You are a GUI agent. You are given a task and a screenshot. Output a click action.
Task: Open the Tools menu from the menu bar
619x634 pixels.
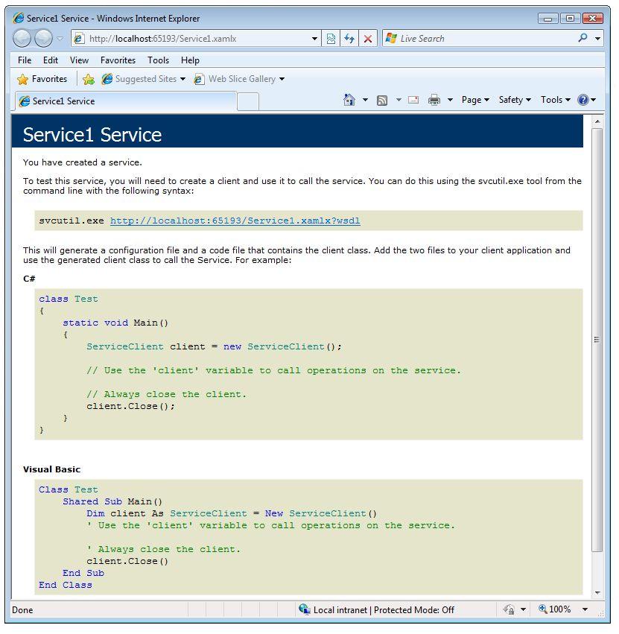point(158,60)
